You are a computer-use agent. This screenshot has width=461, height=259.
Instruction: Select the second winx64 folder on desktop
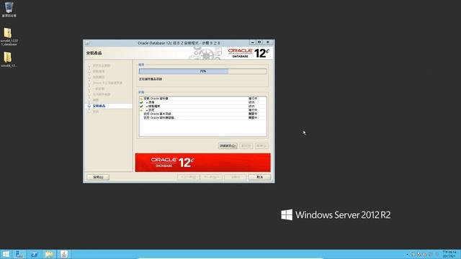click(8, 60)
